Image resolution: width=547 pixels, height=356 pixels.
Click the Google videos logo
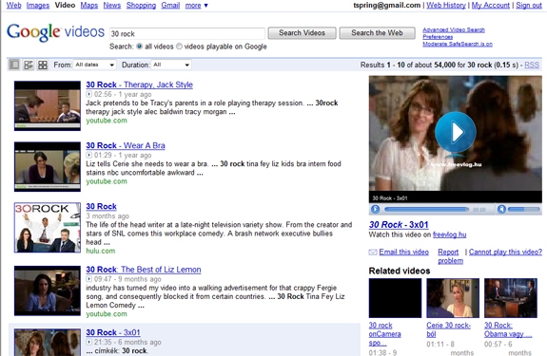click(x=55, y=32)
